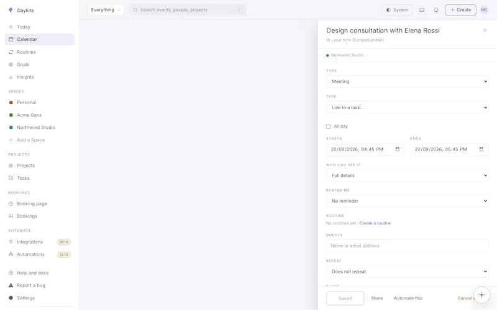The width and height of the screenshot is (497, 310).
Task: Open Settings from the sidebar
Action: 40,298
